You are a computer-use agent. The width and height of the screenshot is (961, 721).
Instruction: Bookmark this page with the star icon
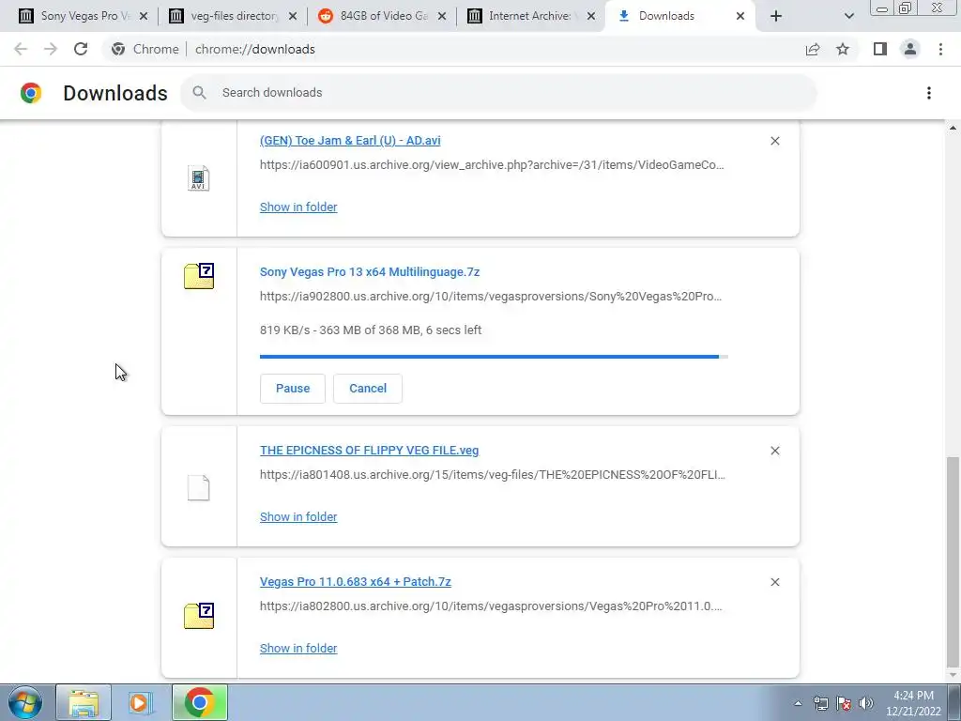(843, 49)
